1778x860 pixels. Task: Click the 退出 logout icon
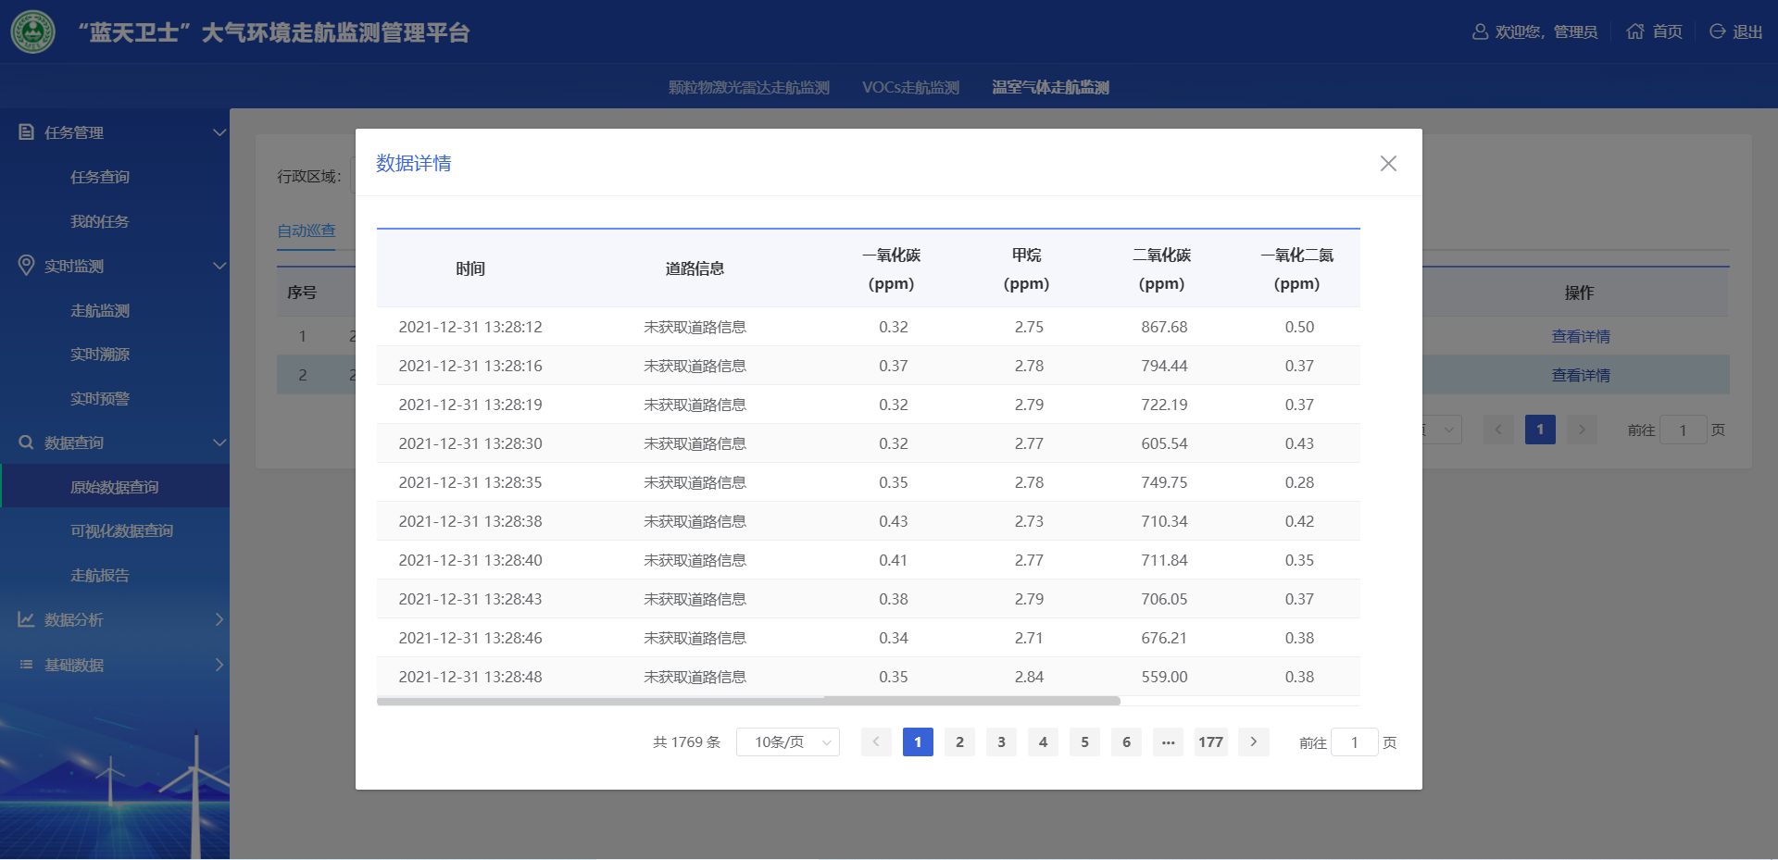coord(1717,31)
